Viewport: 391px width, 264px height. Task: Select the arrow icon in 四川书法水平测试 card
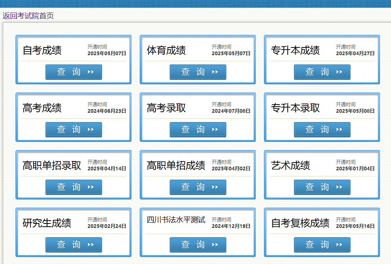click(215, 245)
